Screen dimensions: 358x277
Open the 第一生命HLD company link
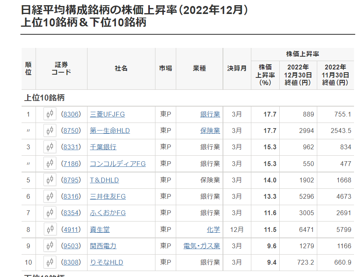point(110,131)
